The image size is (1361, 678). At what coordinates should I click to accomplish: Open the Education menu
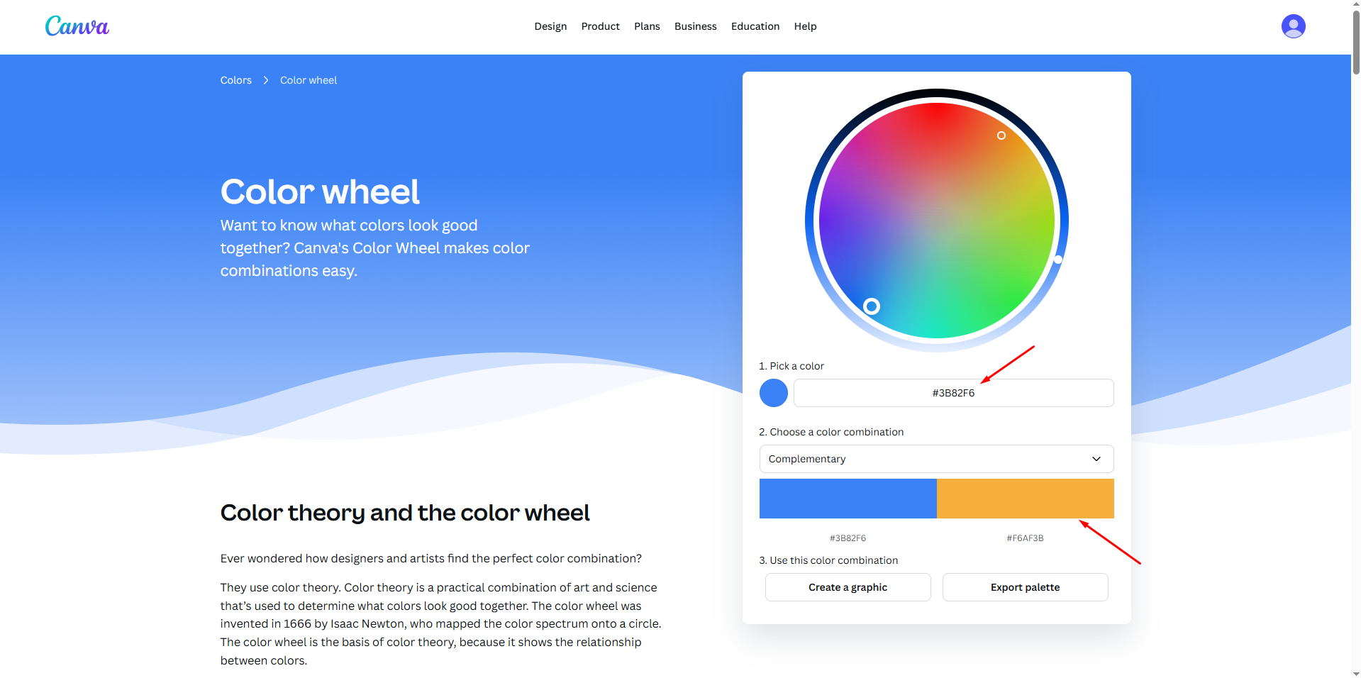tap(755, 26)
